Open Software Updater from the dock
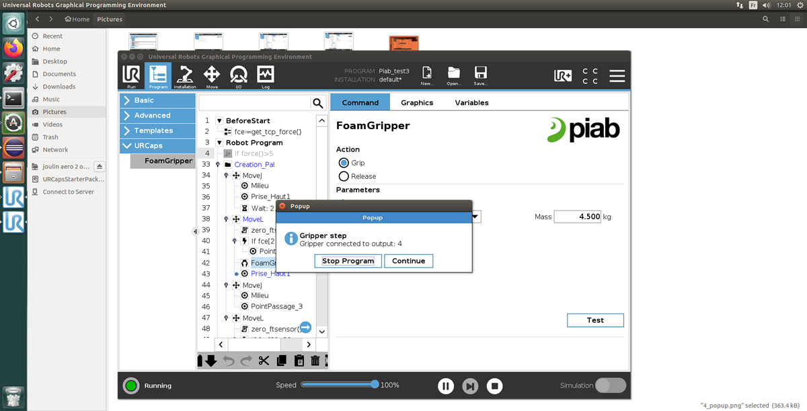 click(13, 122)
